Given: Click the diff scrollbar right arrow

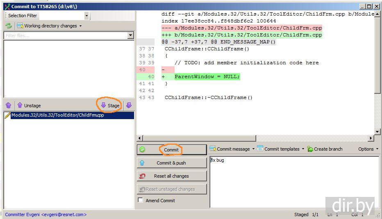Looking at the screenshot, I should point(371,138).
